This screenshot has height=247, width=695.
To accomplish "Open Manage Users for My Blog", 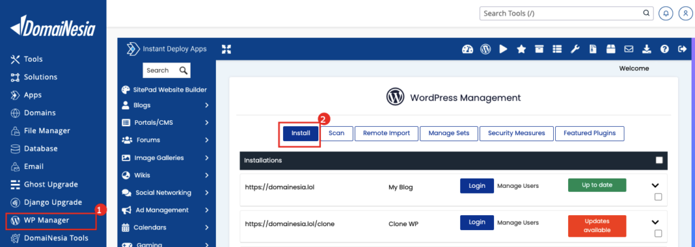I will tap(518, 186).
